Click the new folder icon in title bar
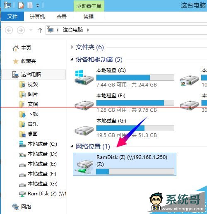 (30, 5)
